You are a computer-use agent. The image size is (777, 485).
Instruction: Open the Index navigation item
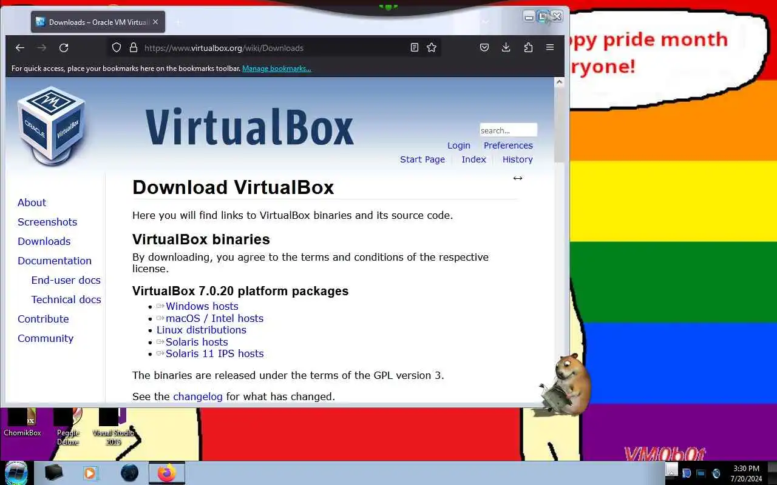pos(473,159)
